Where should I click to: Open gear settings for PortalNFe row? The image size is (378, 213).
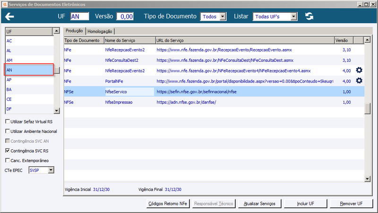[359, 81]
